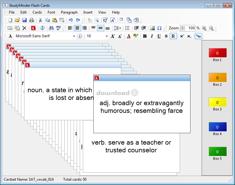Cascade the card windows
The width and height of the screenshot is (235, 185).
pos(129,20)
